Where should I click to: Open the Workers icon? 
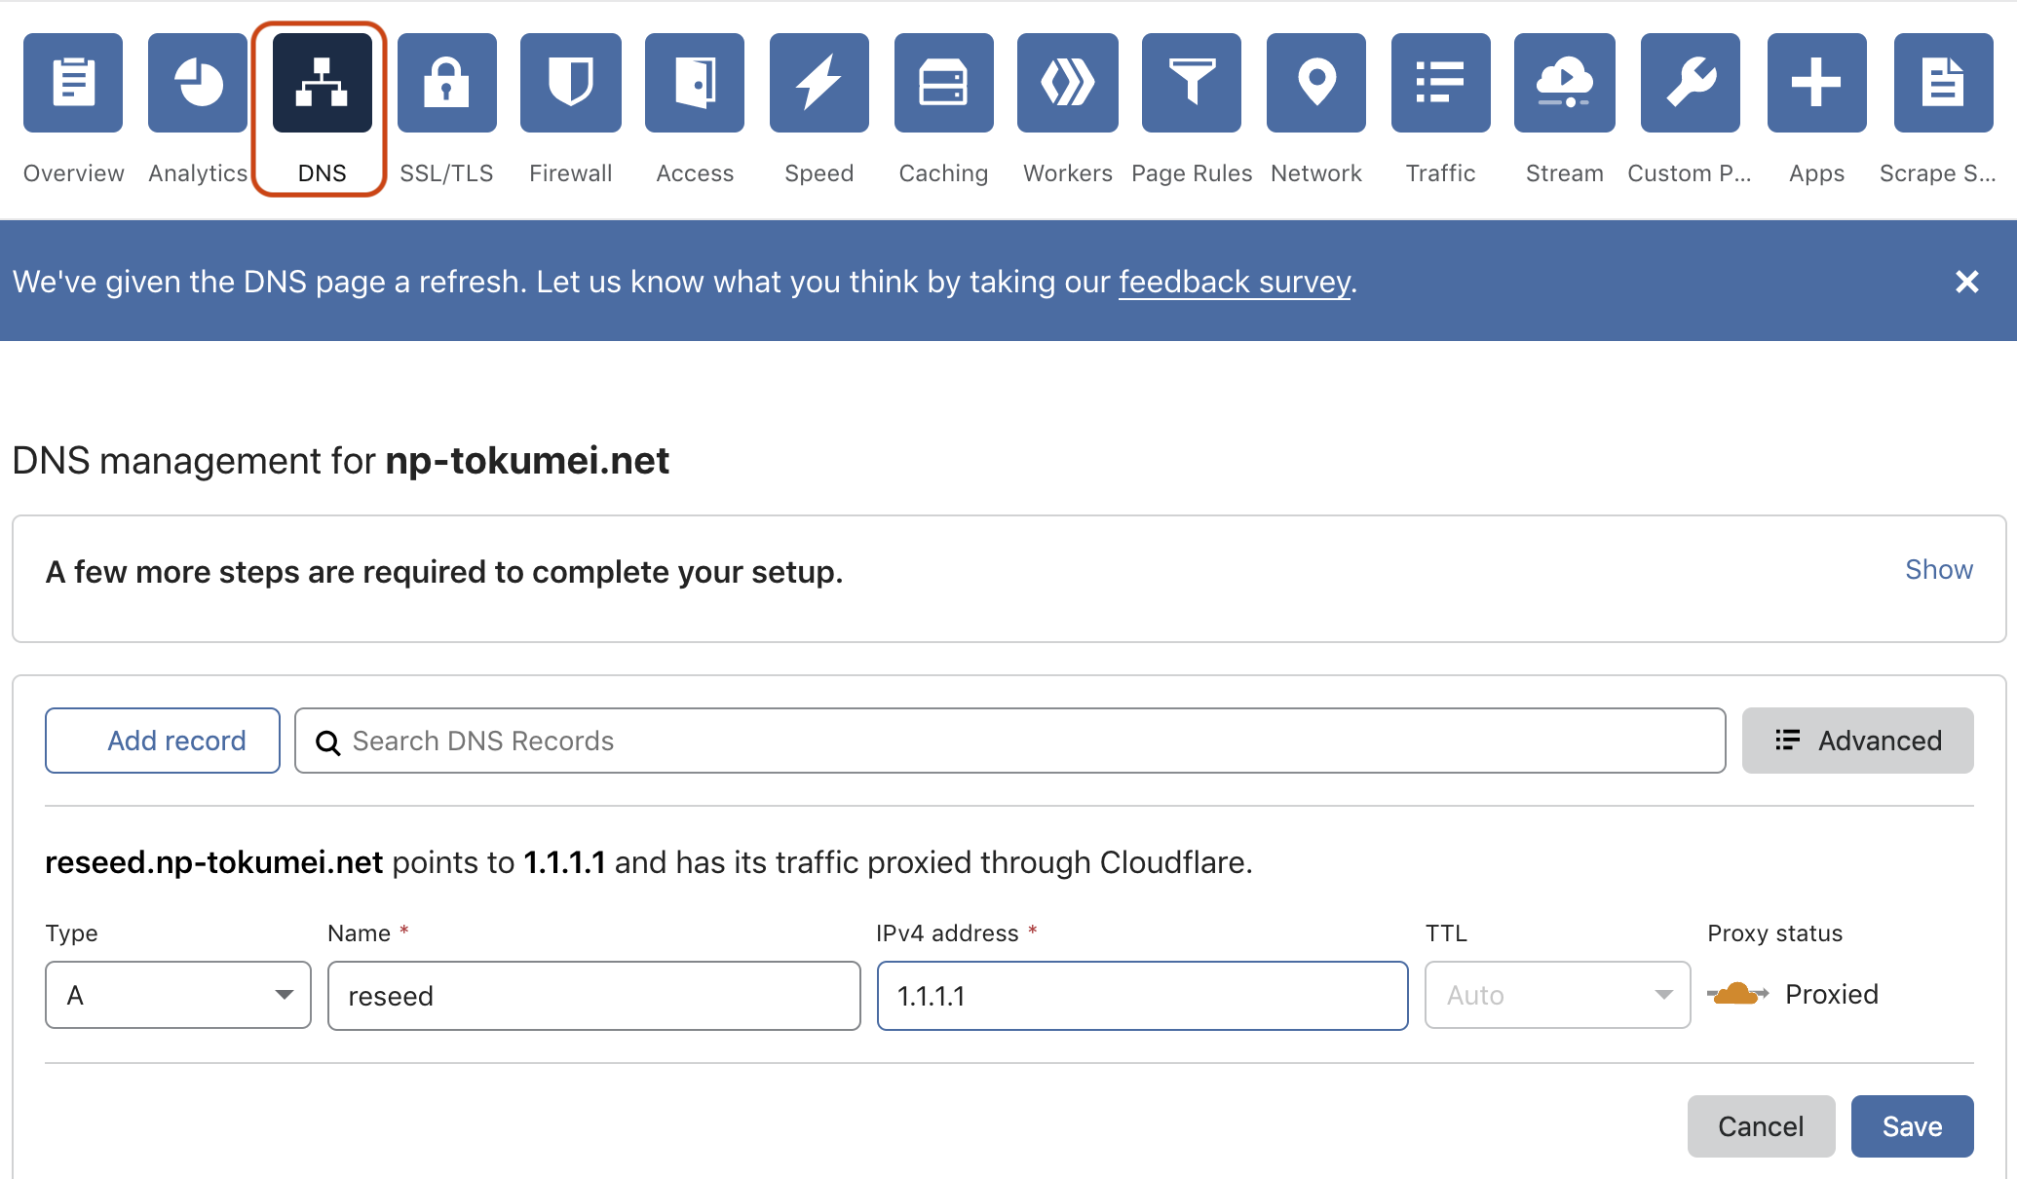[x=1068, y=83]
